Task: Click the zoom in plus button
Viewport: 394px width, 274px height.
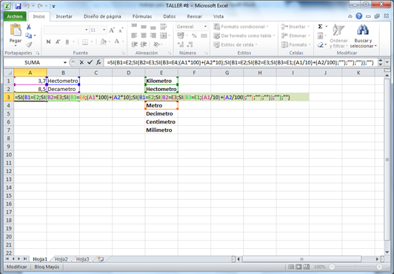Action: pyautogui.click(x=379, y=267)
